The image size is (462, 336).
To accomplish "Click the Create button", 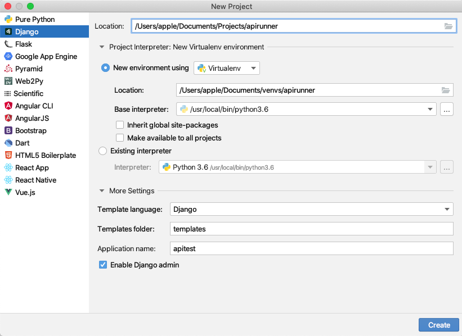I will [438, 325].
